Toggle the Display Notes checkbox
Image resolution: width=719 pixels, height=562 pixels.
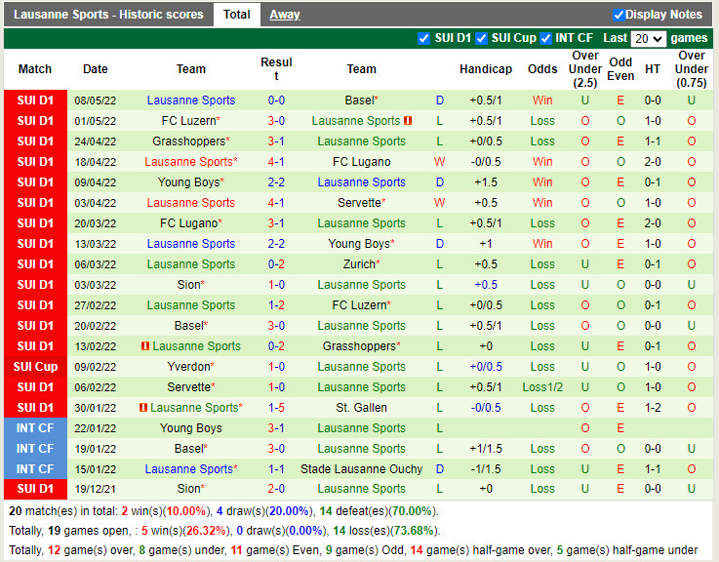pos(619,15)
